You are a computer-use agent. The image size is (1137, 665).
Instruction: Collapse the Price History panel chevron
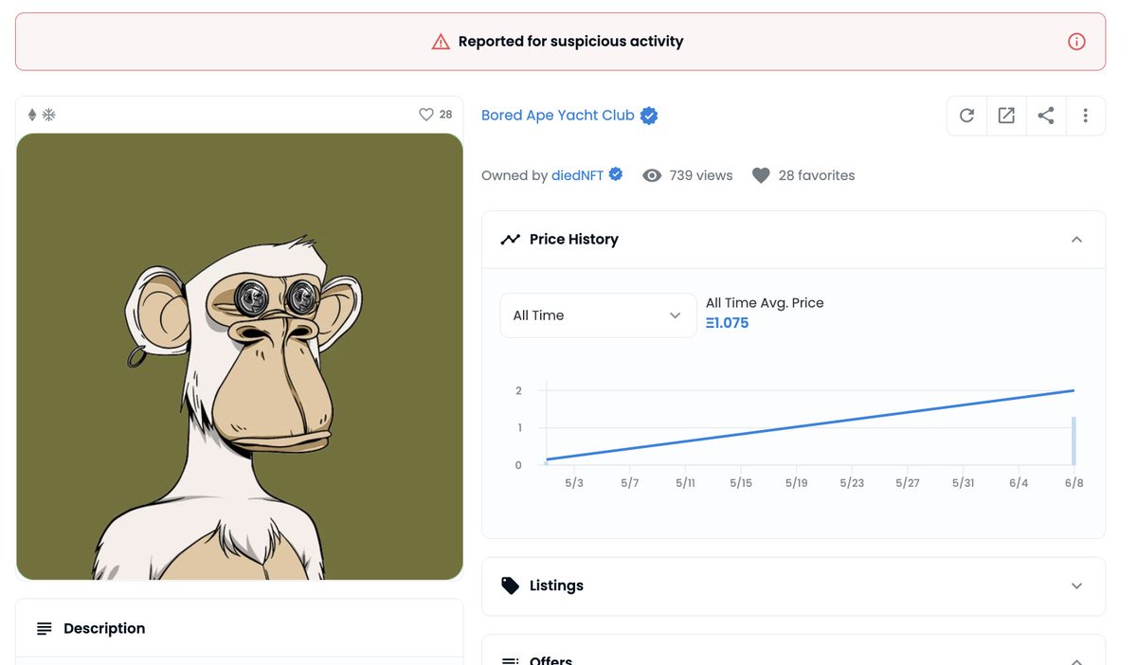click(1076, 240)
